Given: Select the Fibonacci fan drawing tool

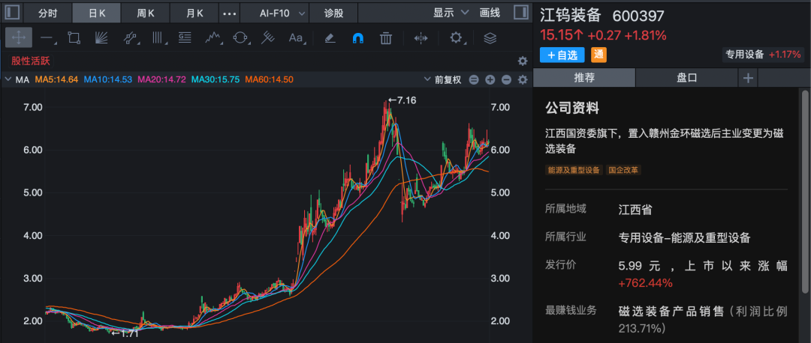Looking at the screenshot, I should [101, 37].
